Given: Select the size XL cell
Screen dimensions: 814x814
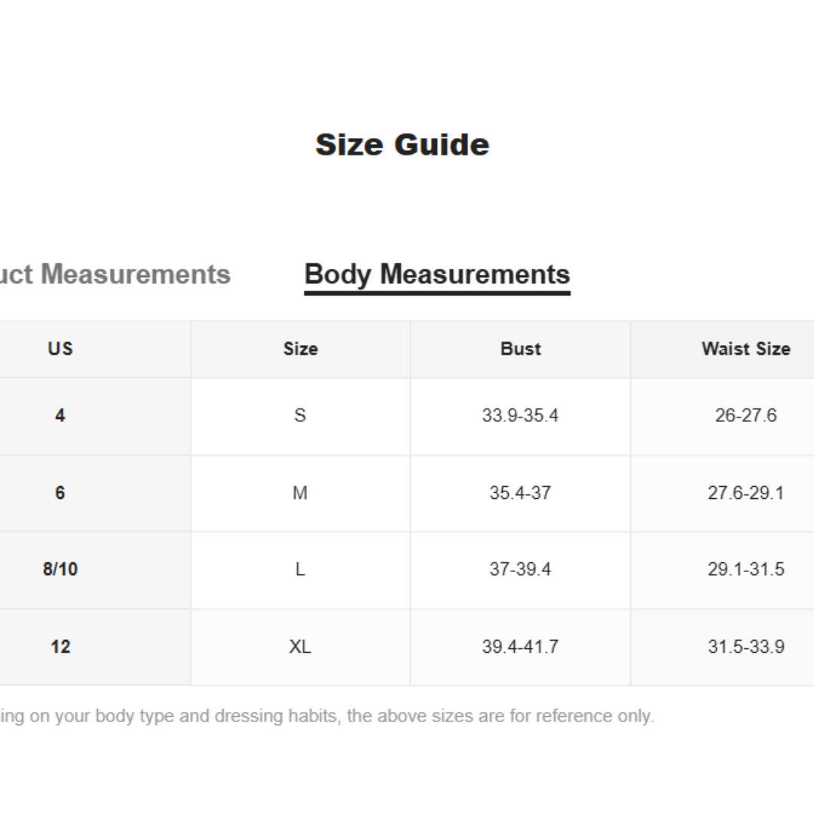Looking at the screenshot, I should point(300,647).
